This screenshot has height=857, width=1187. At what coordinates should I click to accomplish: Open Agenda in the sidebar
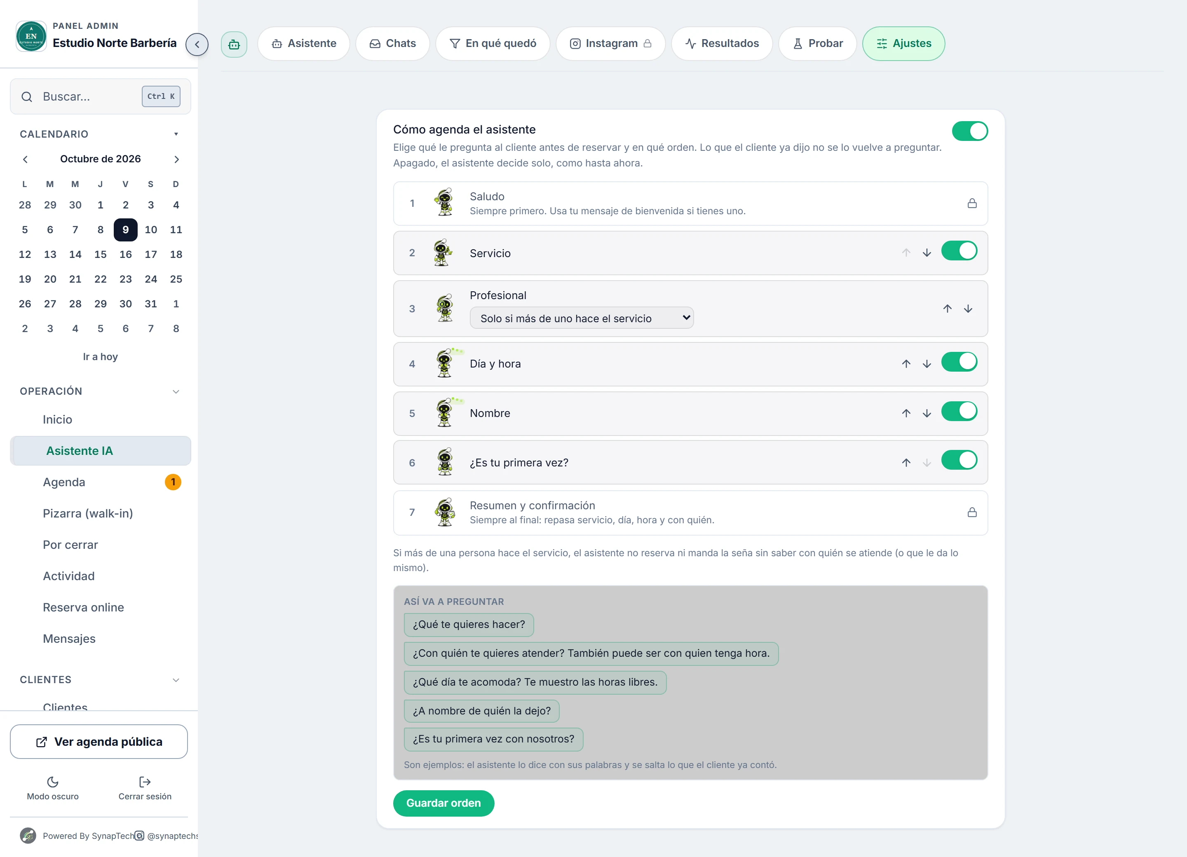point(101,482)
